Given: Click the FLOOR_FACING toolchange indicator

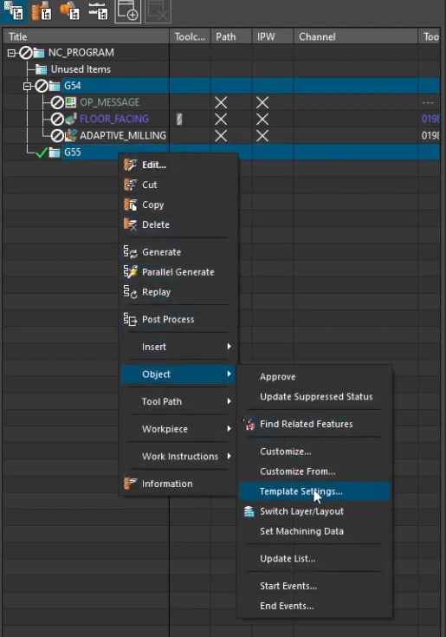Looking at the screenshot, I should (179, 119).
